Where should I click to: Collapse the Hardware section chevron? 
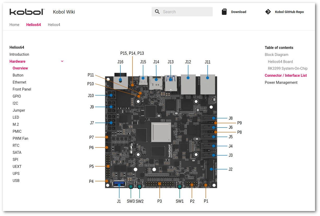point(62,61)
